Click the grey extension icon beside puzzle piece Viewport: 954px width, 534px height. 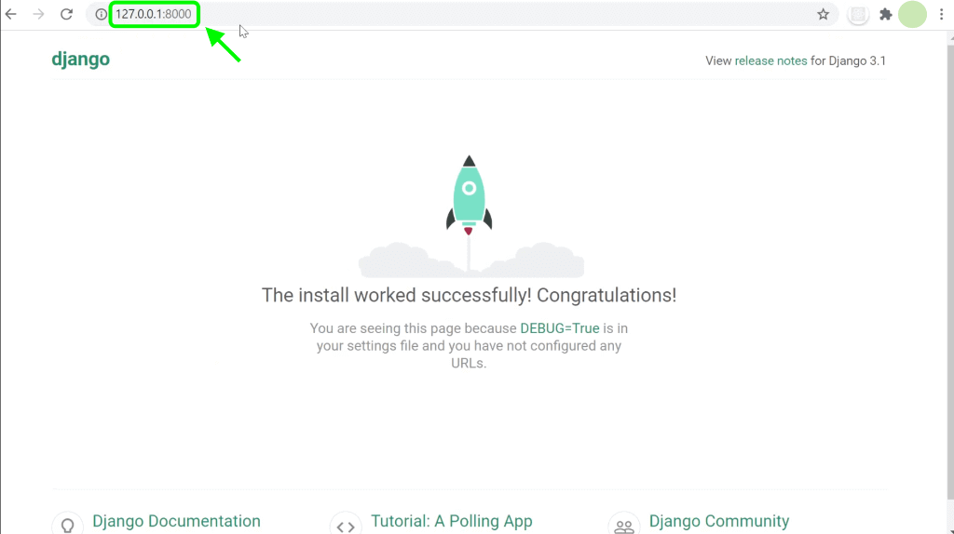[x=858, y=14]
